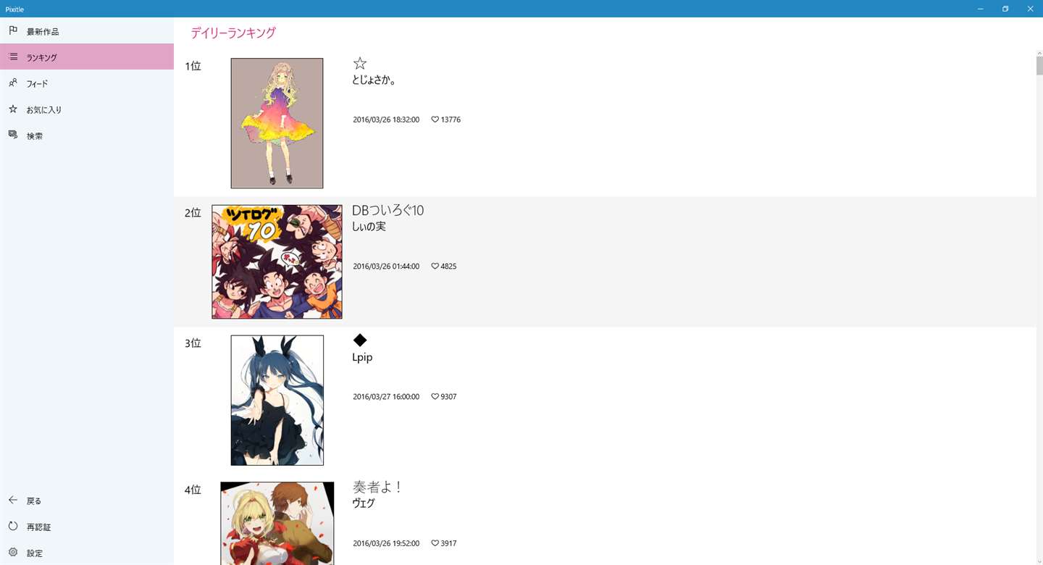Open the フィード people icon

coord(13,83)
